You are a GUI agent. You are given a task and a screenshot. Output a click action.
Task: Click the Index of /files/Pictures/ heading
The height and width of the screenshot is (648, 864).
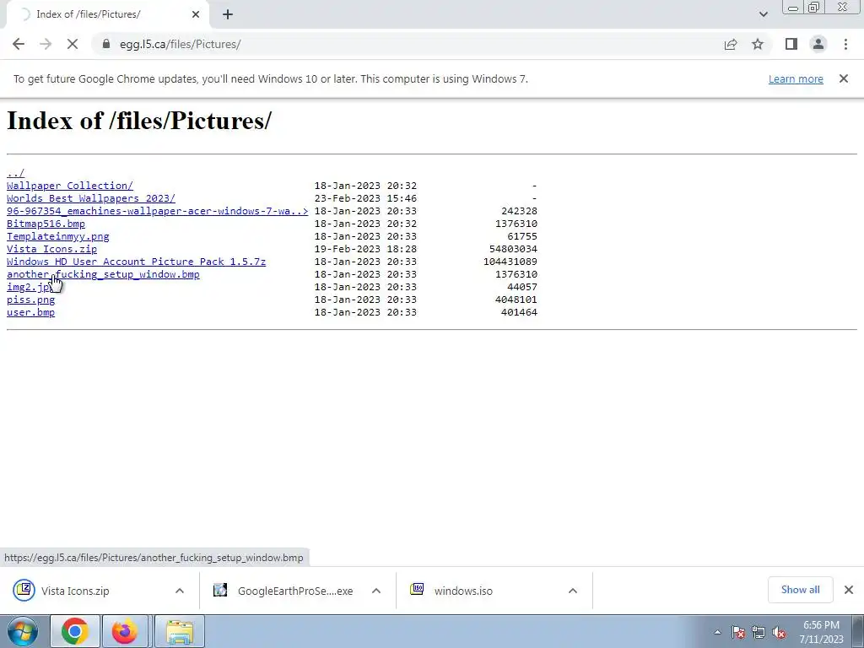[139, 120]
